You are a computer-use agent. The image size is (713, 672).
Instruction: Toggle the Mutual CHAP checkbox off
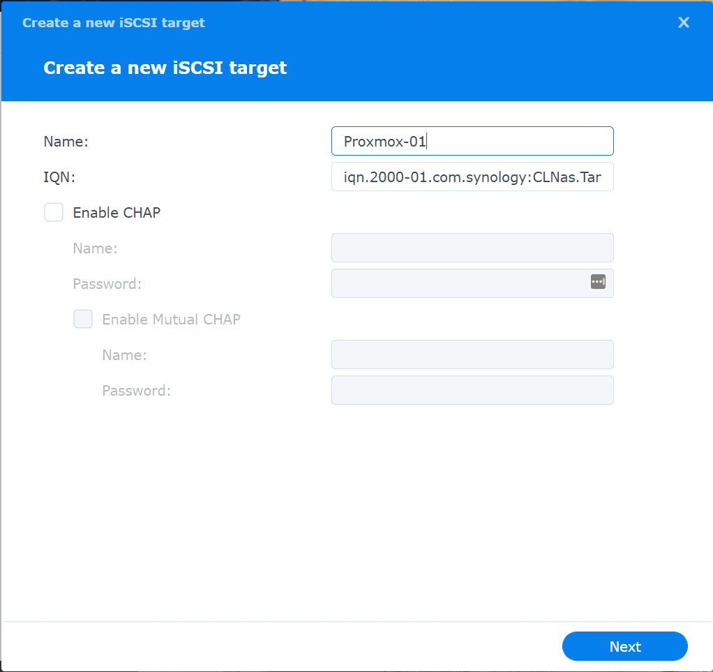pos(83,319)
